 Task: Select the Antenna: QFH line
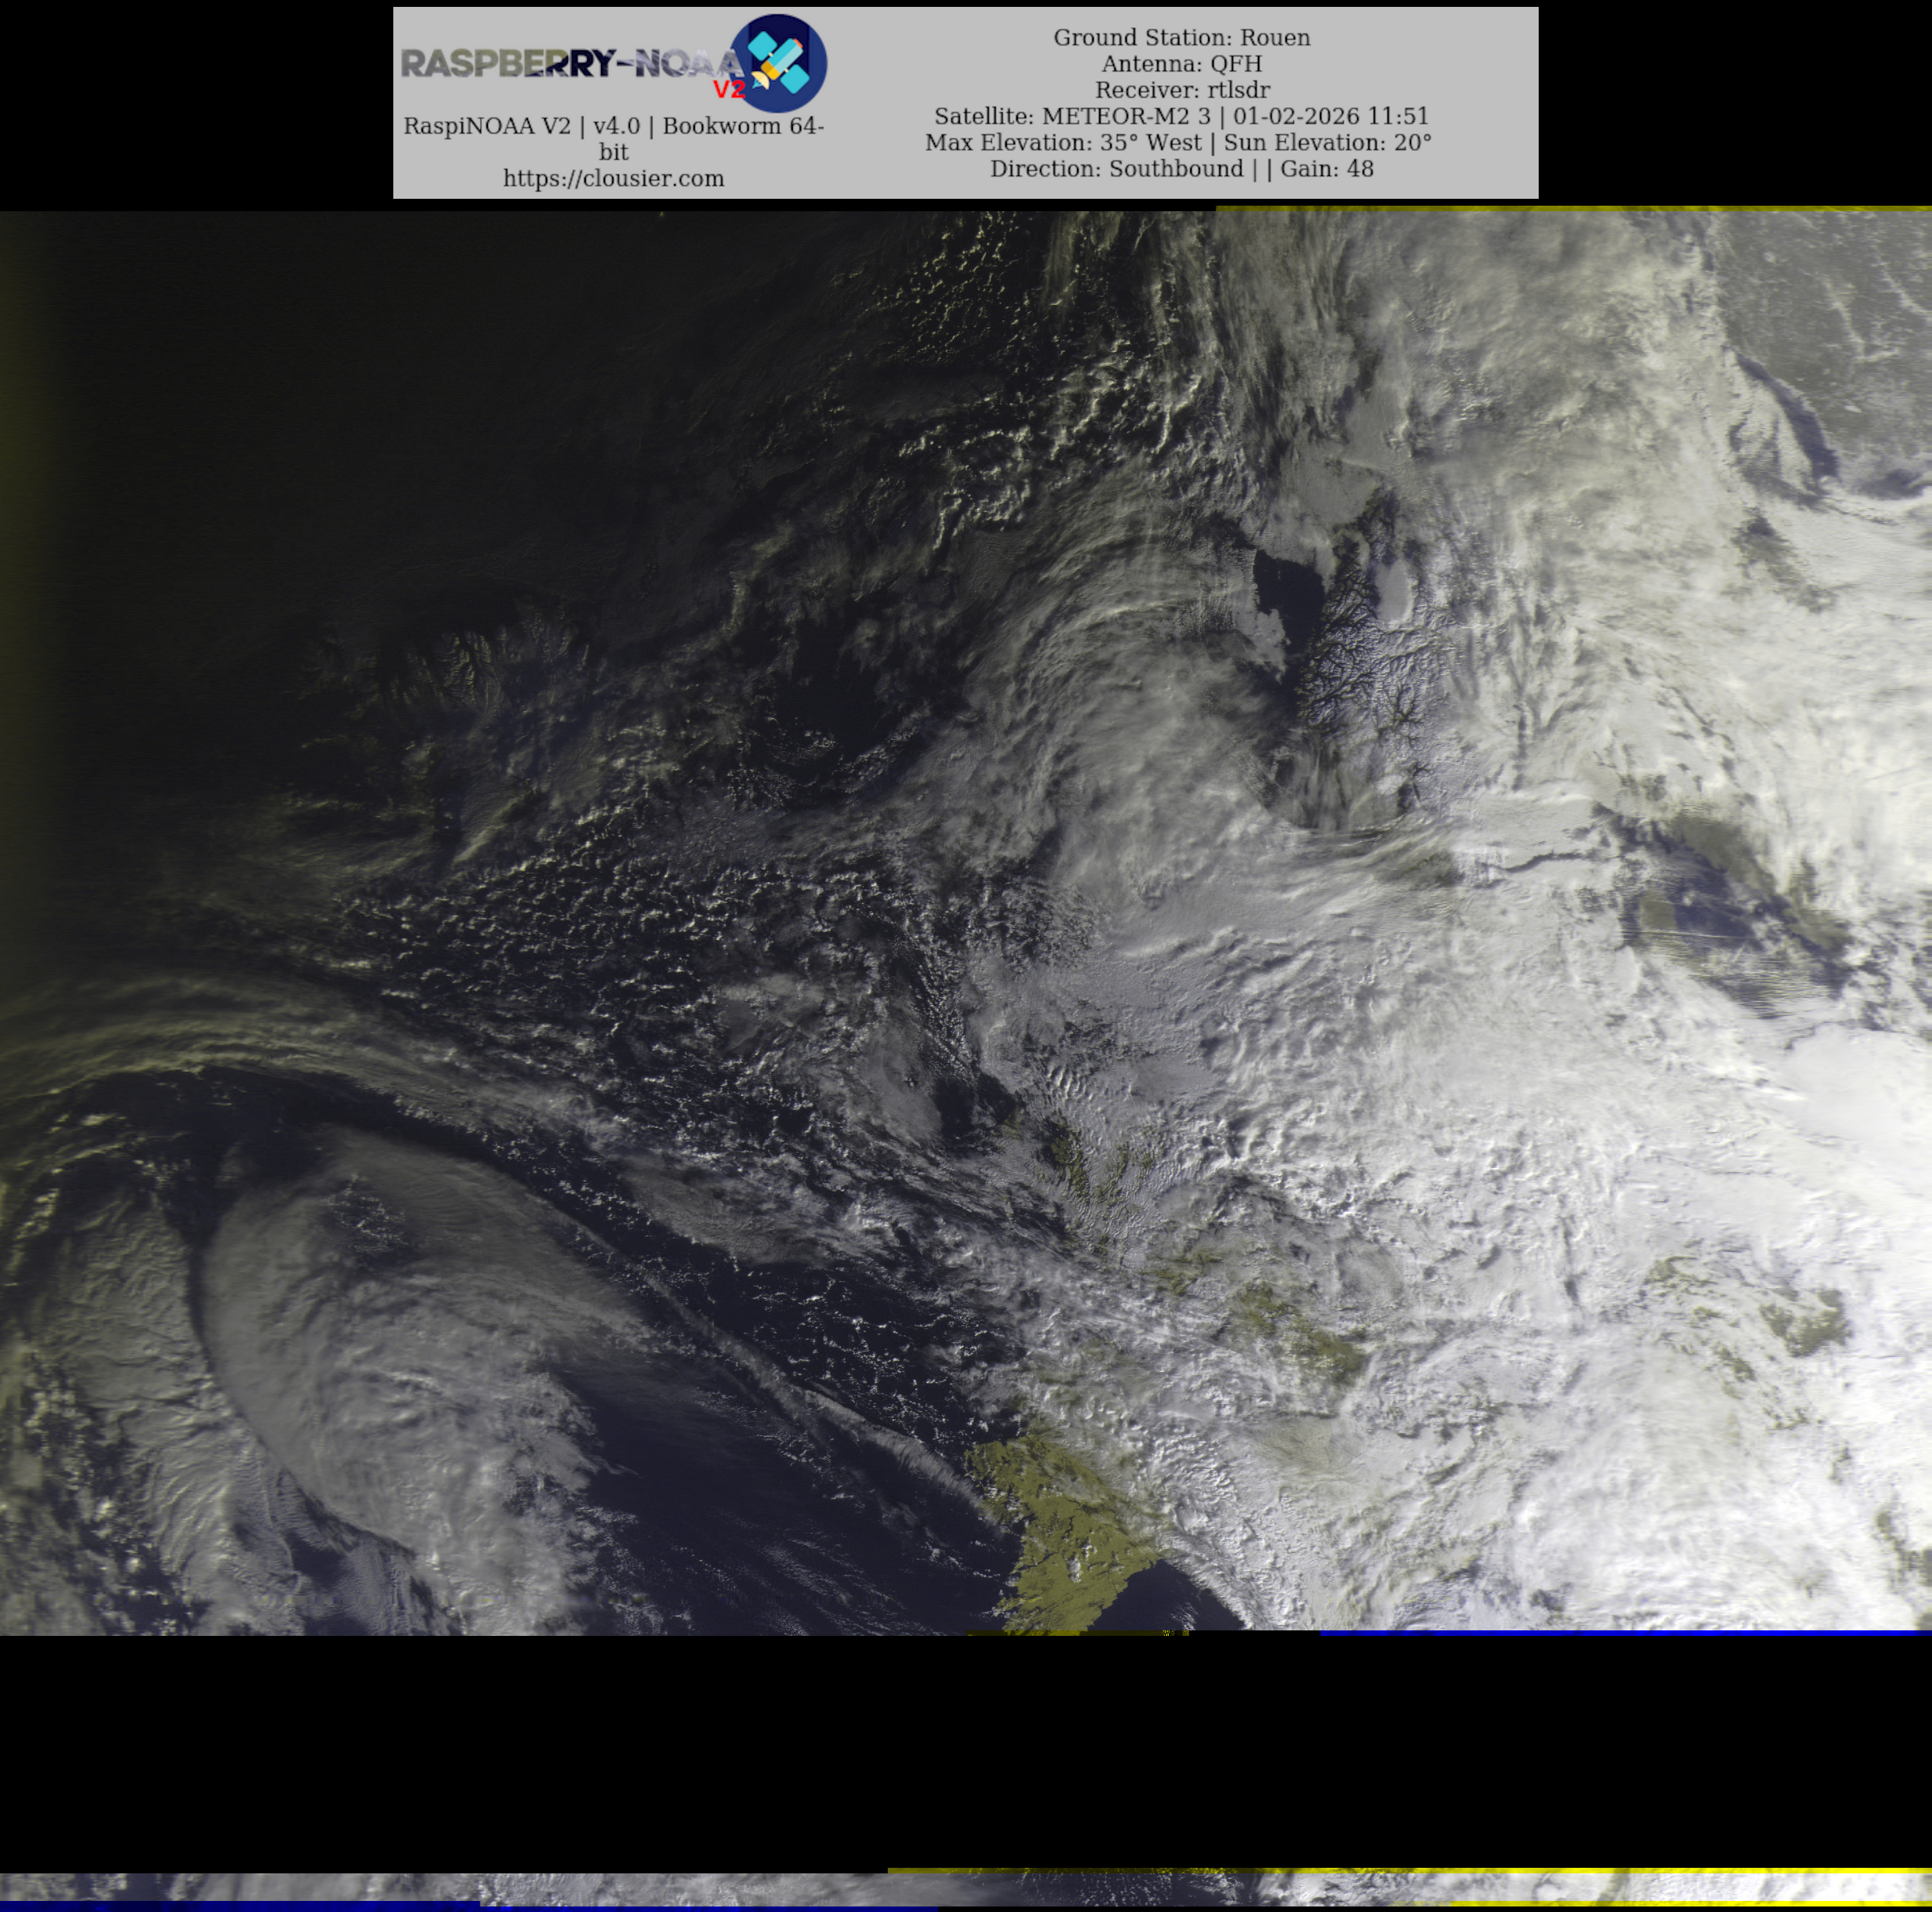(1181, 64)
